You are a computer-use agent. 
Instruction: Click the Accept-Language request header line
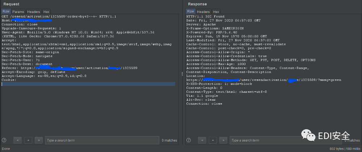pyautogui.click(x=44, y=76)
